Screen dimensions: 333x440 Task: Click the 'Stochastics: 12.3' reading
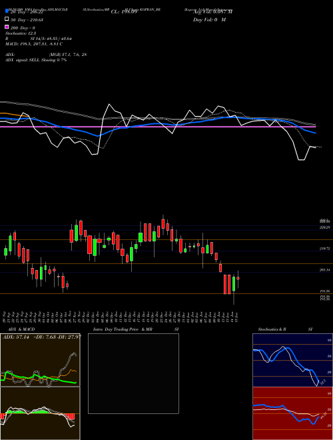coord(21,33)
